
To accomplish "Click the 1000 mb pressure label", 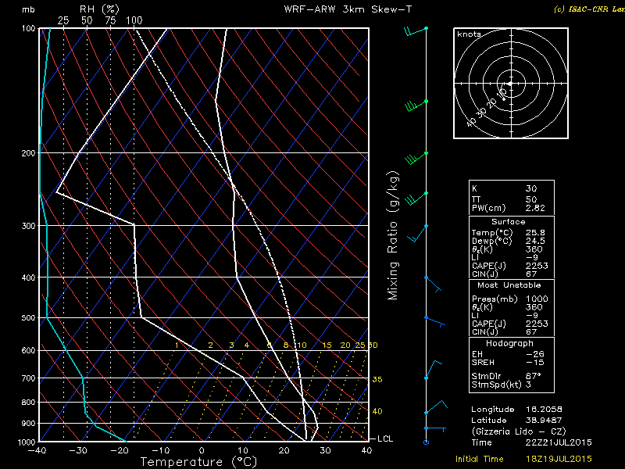I will [x=27, y=442].
